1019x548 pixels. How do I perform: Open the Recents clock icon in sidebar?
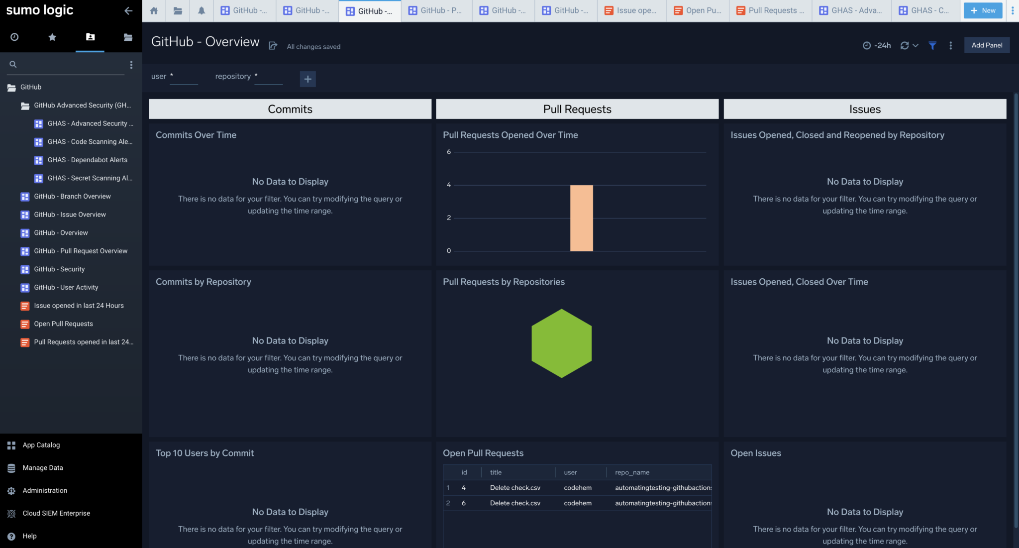click(14, 37)
